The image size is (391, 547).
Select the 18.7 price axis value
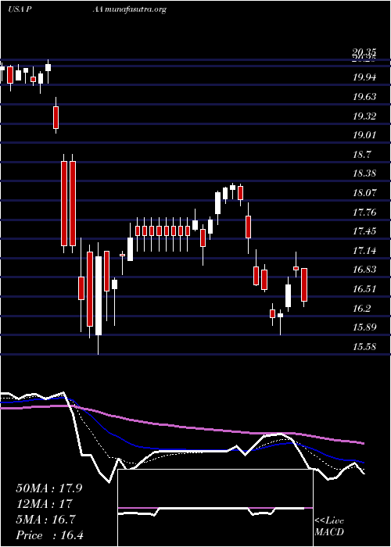tap(361, 154)
